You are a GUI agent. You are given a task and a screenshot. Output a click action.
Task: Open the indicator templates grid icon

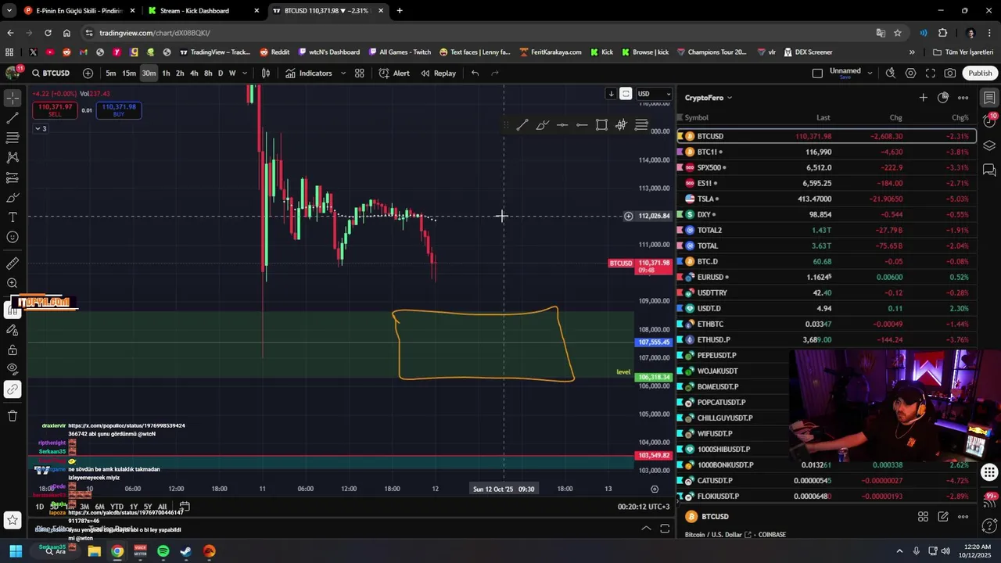pyautogui.click(x=360, y=73)
